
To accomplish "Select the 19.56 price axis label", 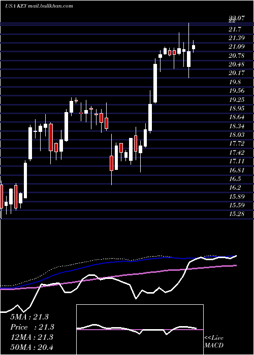I will (237, 91).
